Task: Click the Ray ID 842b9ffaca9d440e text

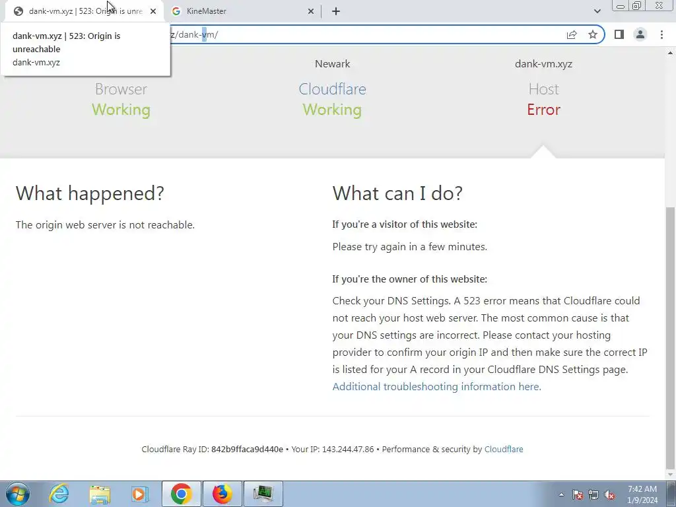Action: (247, 449)
